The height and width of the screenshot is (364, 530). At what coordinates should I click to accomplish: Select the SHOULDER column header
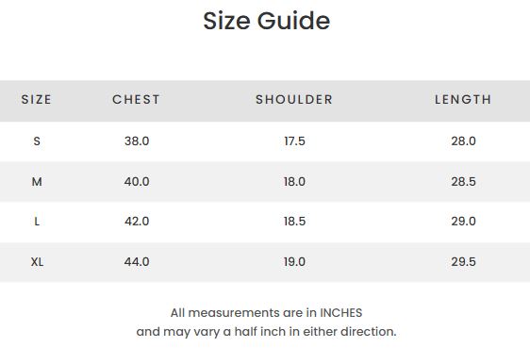tap(294, 99)
